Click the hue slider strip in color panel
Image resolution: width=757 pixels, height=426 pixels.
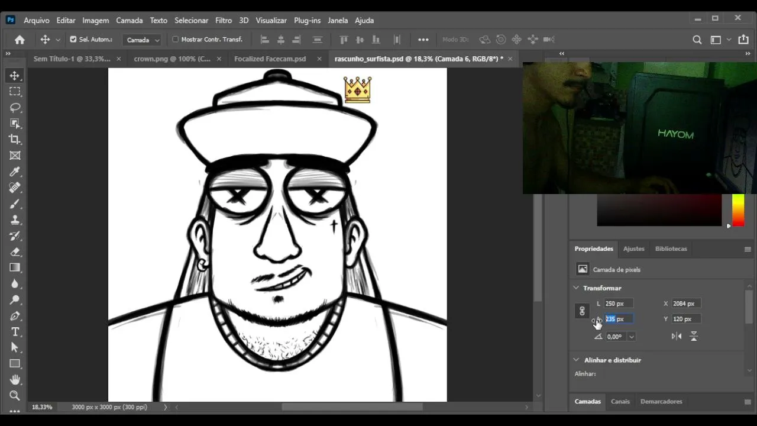738,210
